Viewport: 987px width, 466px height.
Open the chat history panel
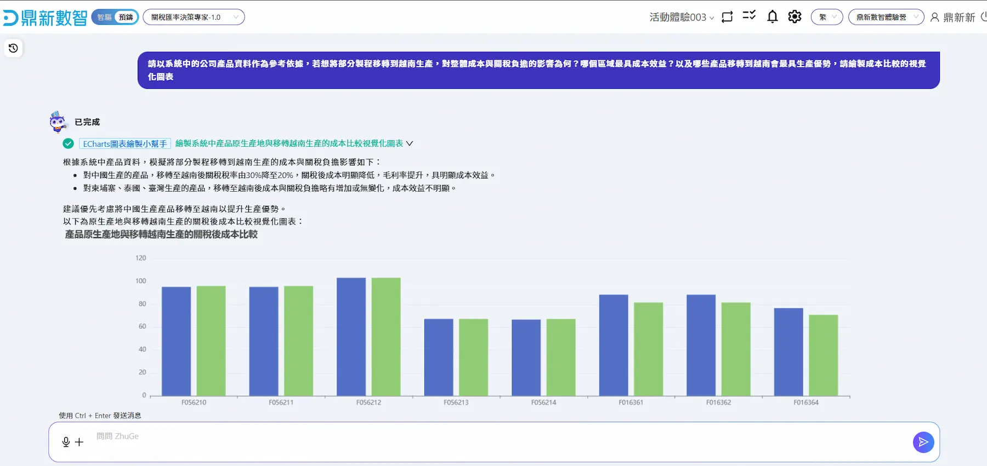click(13, 48)
